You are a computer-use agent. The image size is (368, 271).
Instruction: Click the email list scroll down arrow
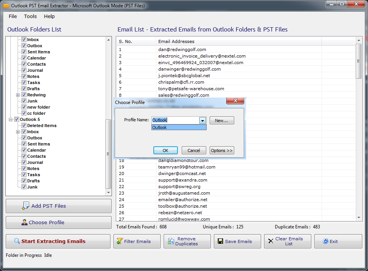coord(359,218)
